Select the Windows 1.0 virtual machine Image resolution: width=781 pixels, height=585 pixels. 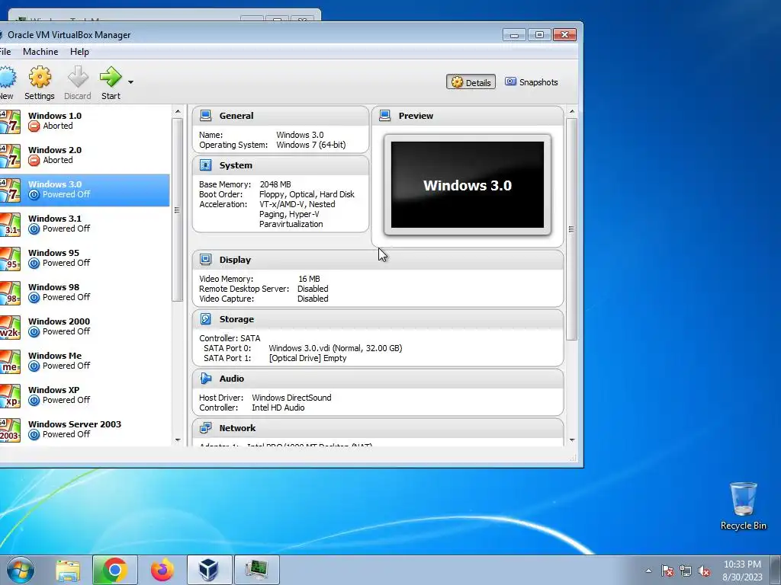tap(85, 121)
